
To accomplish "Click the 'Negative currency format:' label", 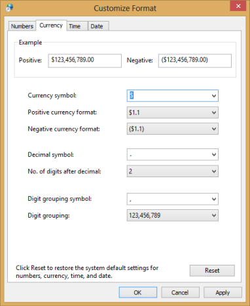I will (63, 129).
